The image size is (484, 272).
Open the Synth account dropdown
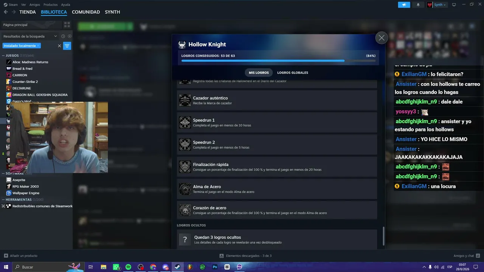pyautogui.click(x=440, y=5)
